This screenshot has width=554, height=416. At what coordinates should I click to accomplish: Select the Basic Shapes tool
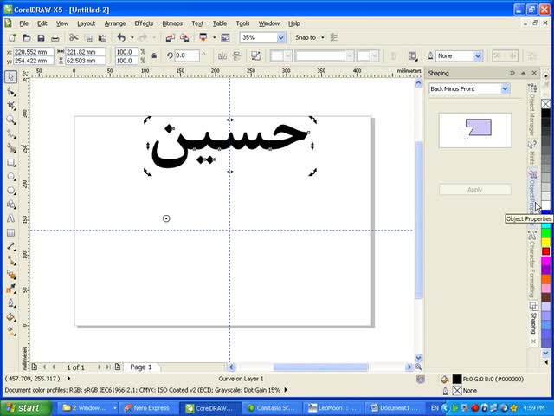(11, 205)
